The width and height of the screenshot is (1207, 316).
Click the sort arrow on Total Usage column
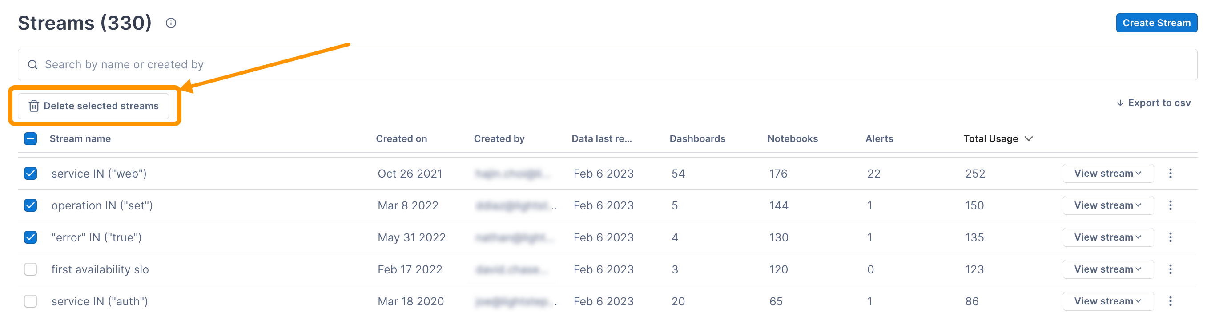(x=1029, y=139)
